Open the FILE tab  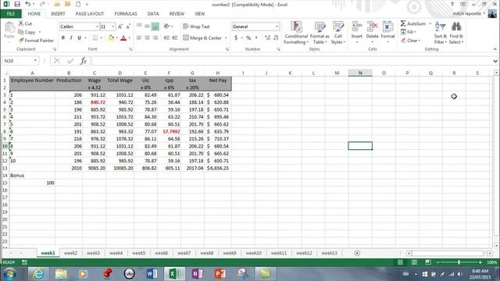click(x=11, y=14)
